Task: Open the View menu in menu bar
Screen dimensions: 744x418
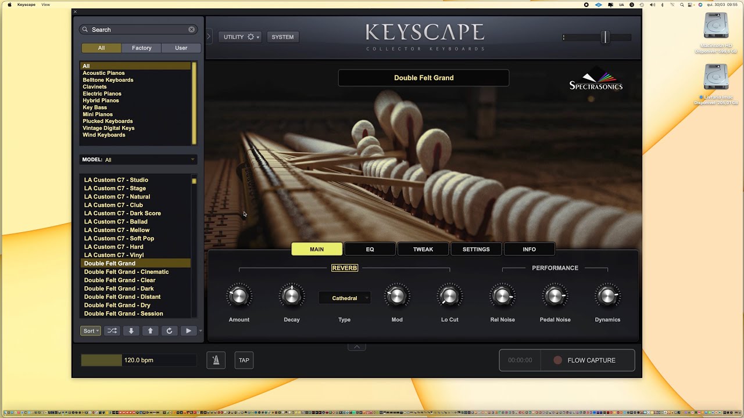Action: (45, 4)
